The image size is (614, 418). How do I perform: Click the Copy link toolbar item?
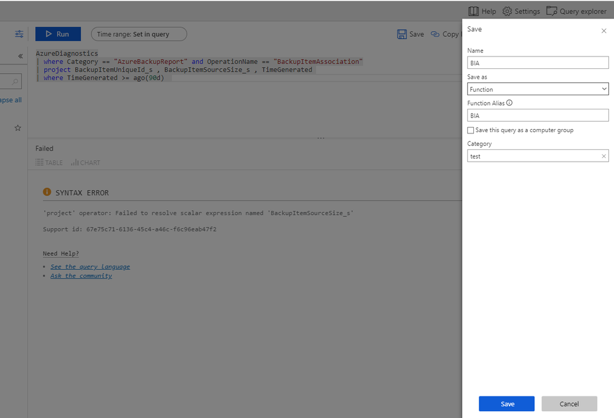click(445, 34)
